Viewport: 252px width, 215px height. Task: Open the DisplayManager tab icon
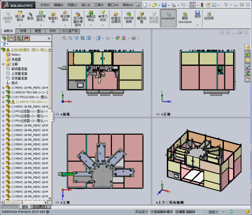[26, 39]
